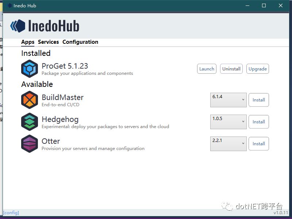
Task: Click the ProGet 5.1.23 title text
Action: point(65,66)
